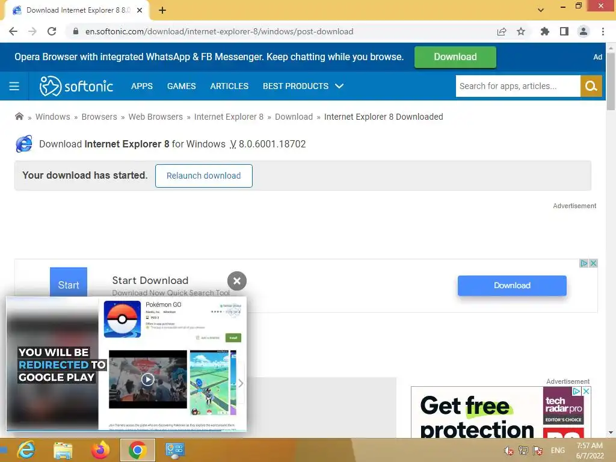Click the Pokémon GO map screenshot
Image resolution: width=616 pixels, height=462 pixels.
click(x=209, y=383)
